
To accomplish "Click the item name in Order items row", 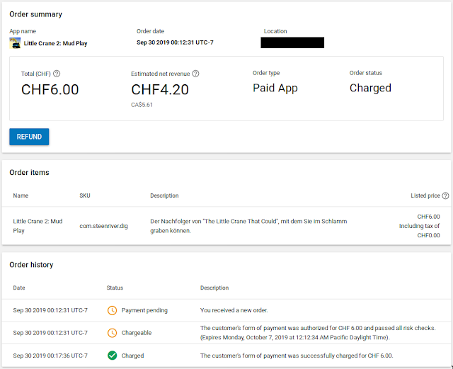I will click(x=38, y=226).
